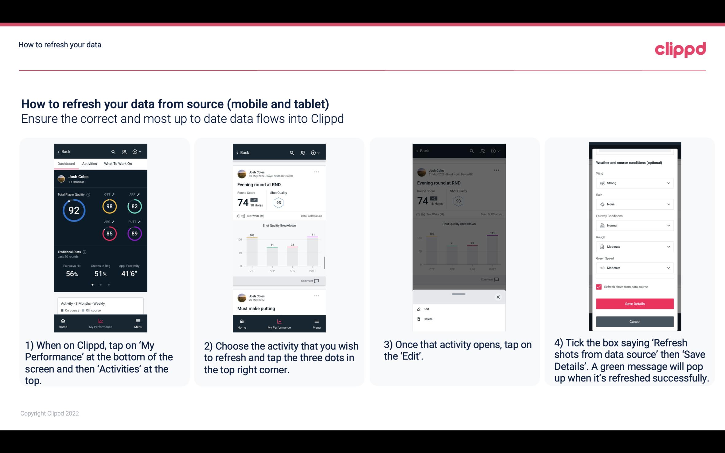The height and width of the screenshot is (453, 725).
Task: Select the What To Work On tab
Action: click(x=117, y=163)
